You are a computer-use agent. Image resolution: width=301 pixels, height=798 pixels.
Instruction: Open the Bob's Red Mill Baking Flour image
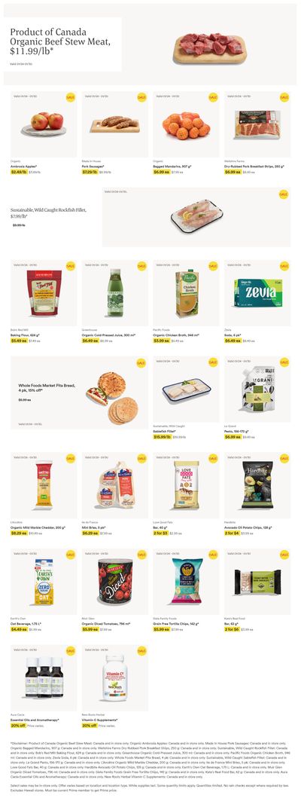click(x=44, y=293)
